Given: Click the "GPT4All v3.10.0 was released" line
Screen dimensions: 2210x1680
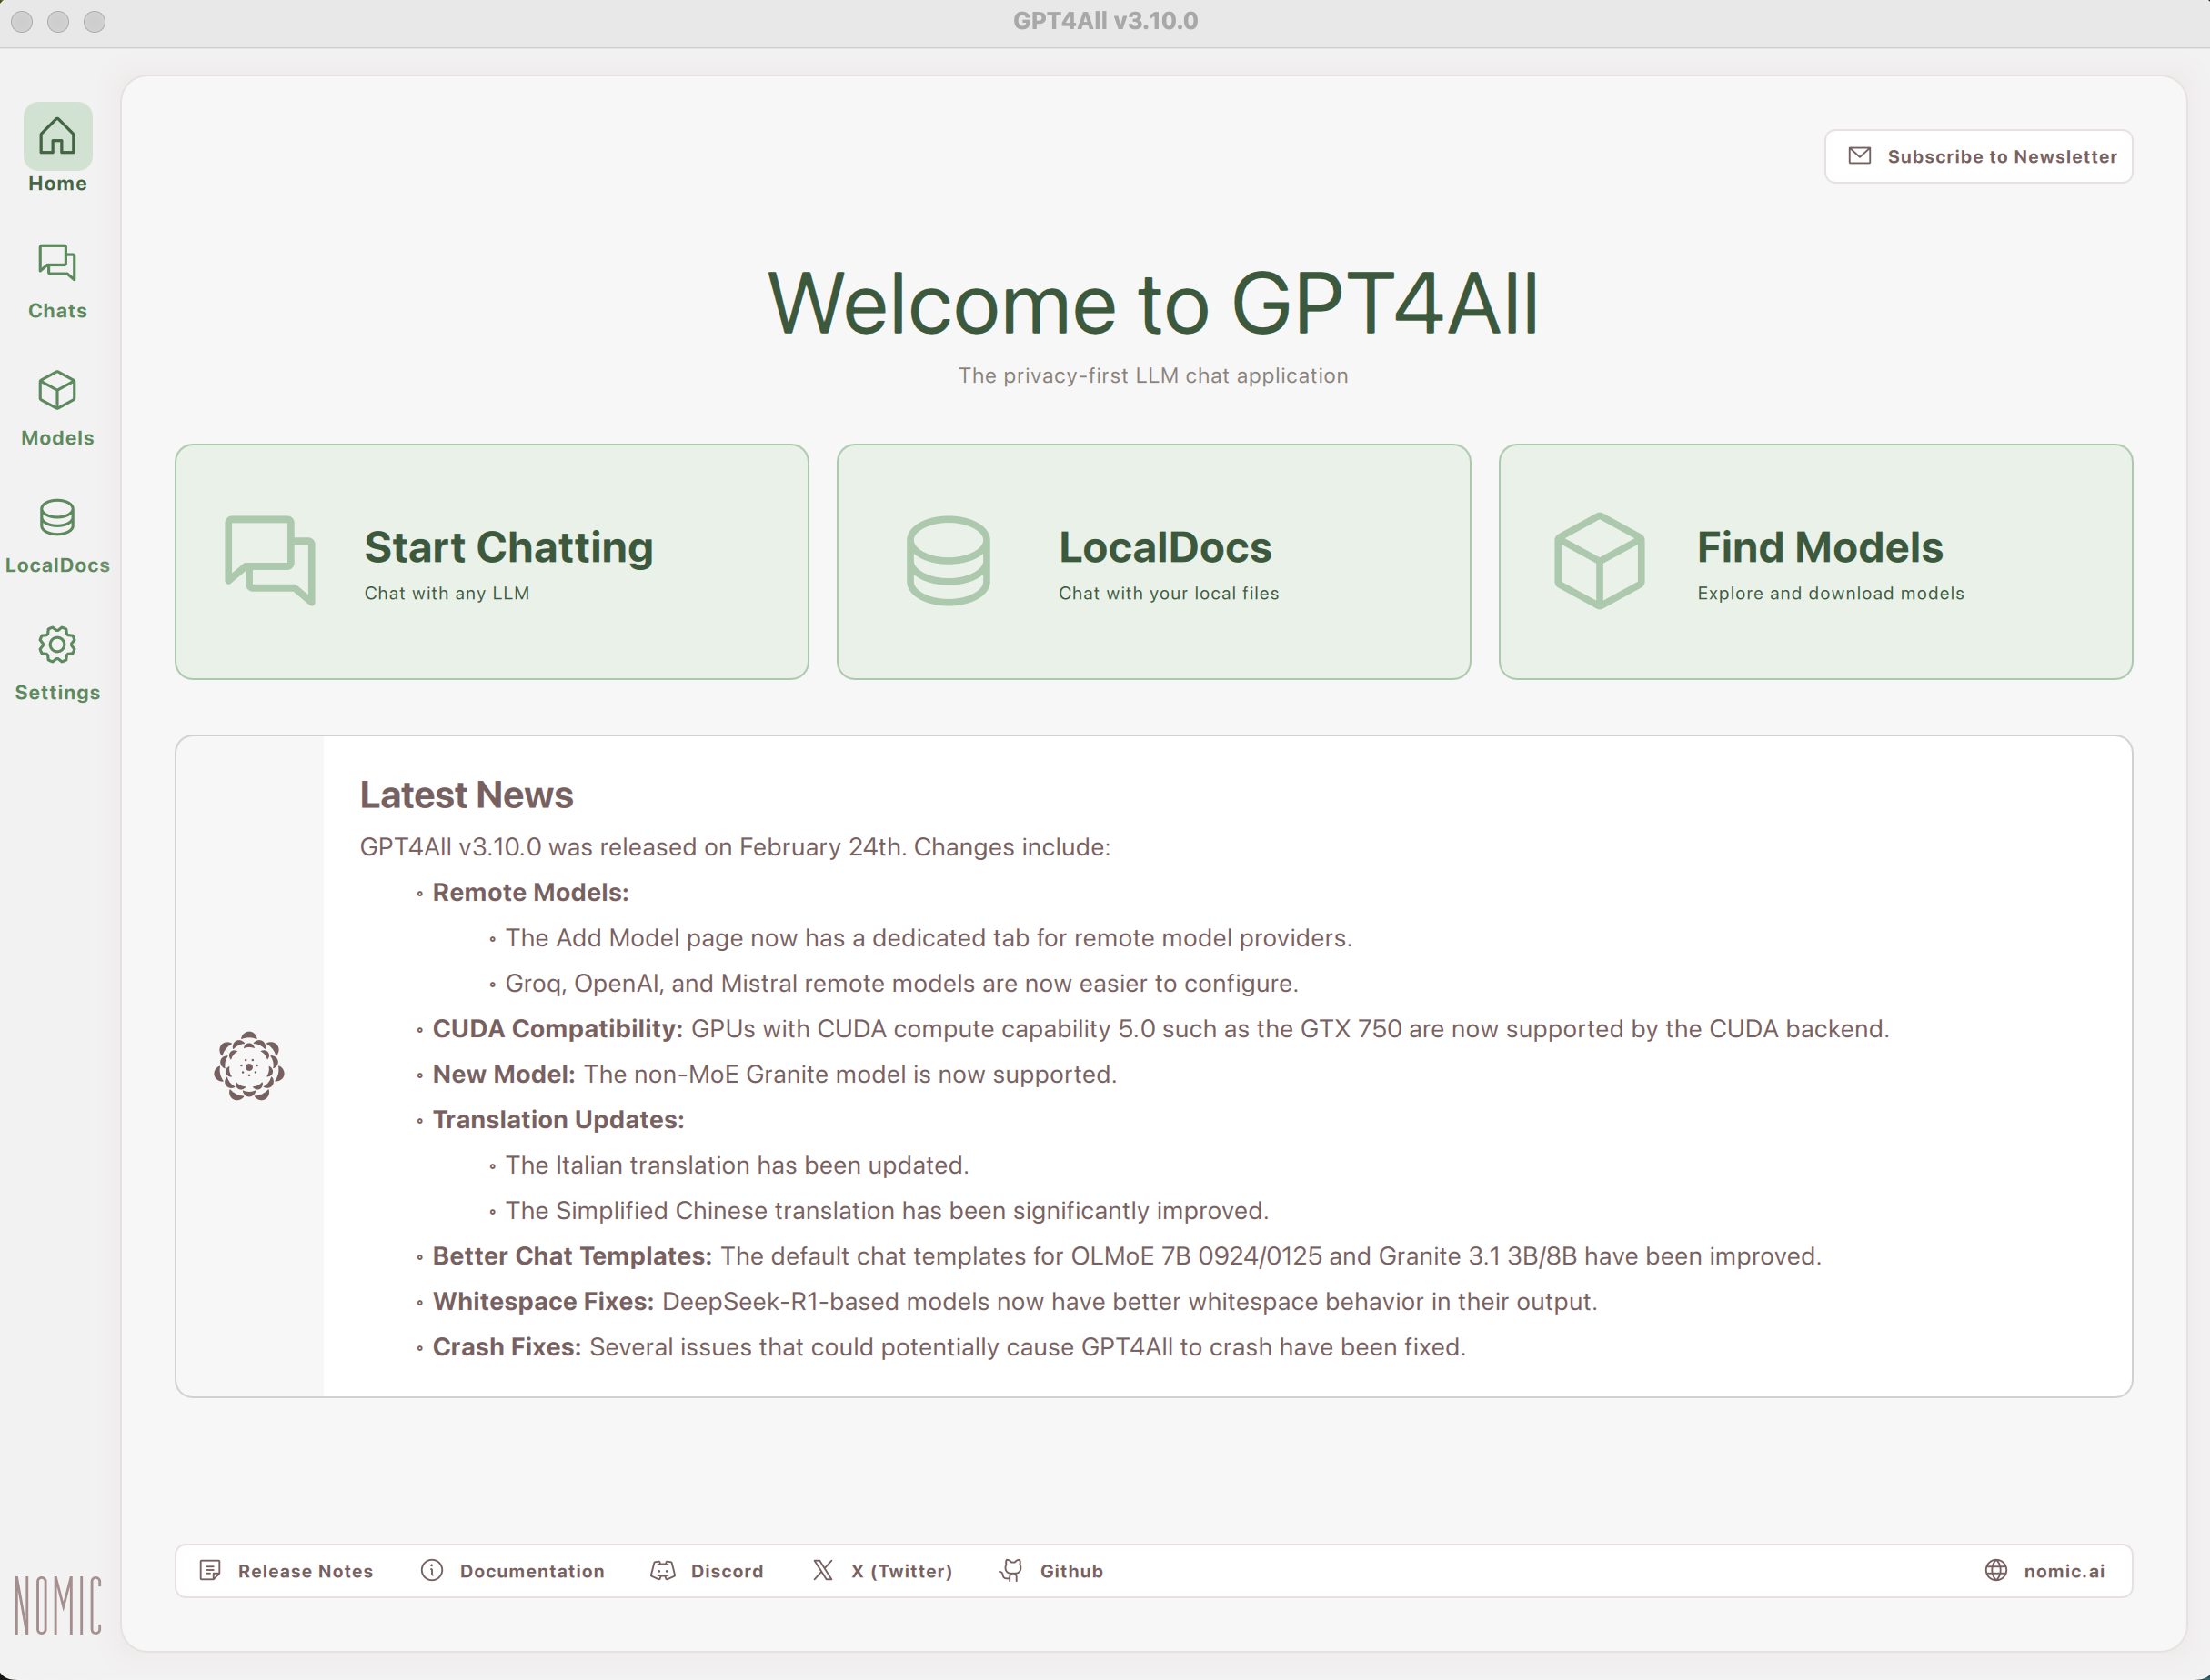Looking at the screenshot, I should (736, 847).
